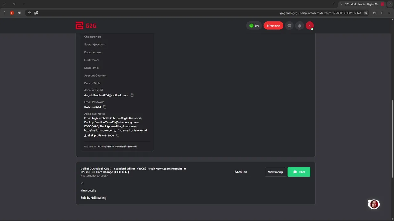Click the translate page icon in address bar
The height and width of the screenshot is (221, 394).
(x=36, y=13)
